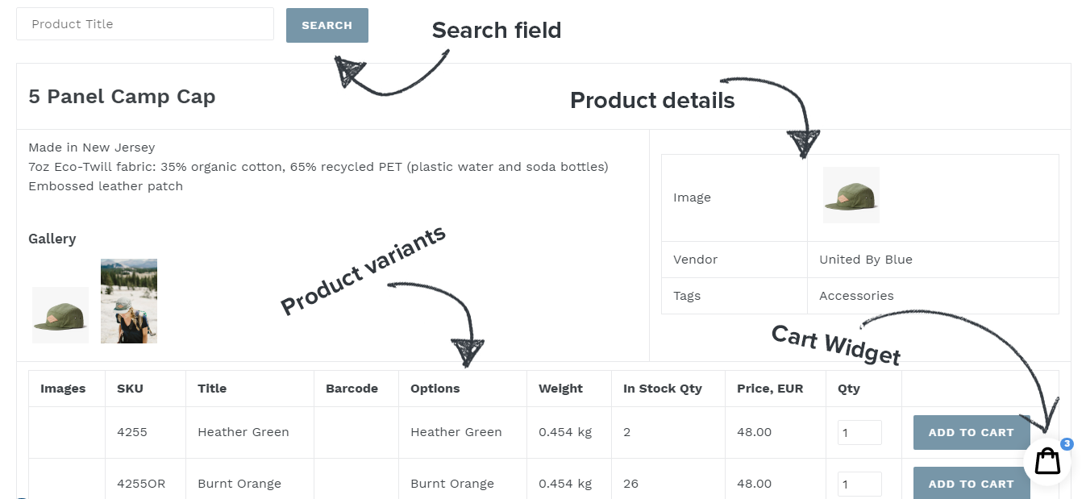This screenshot has width=1086, height=499.
Task: Click the Qty field for Heather Green
Action: tap(859, 432)
